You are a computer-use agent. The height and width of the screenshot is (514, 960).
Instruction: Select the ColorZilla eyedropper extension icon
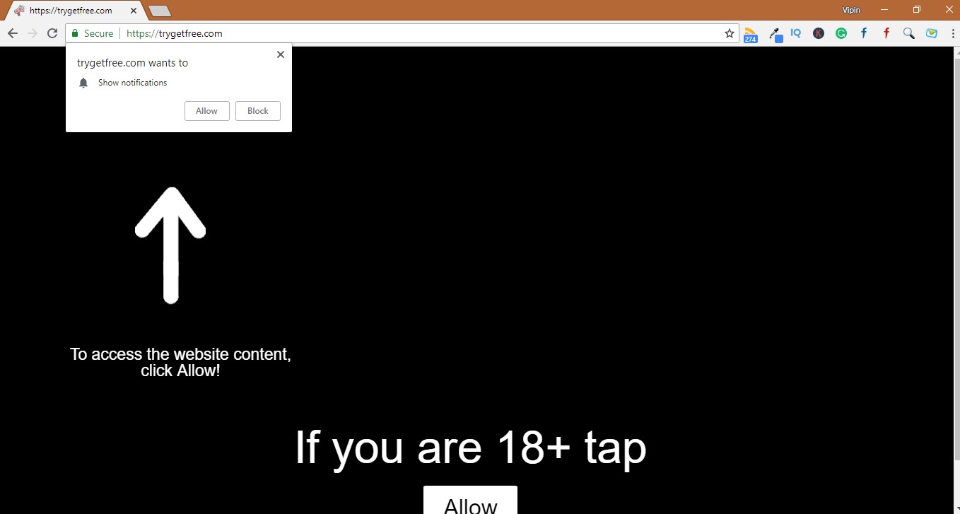click(x=775, y=33)
